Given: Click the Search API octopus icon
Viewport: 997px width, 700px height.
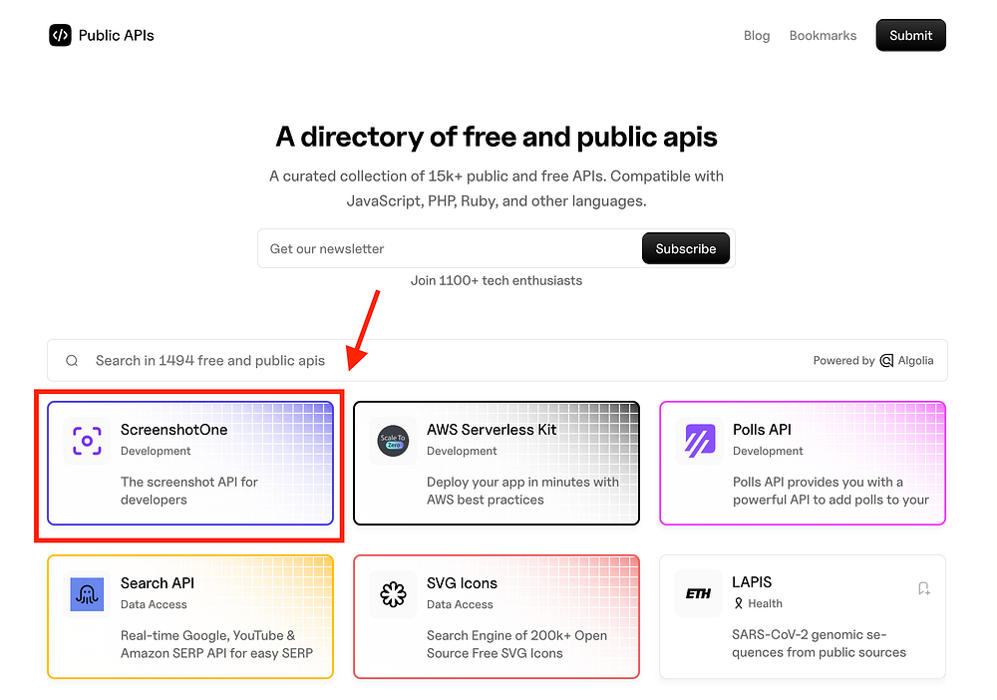Looking at the screenshot, I should tap(87, 594).
